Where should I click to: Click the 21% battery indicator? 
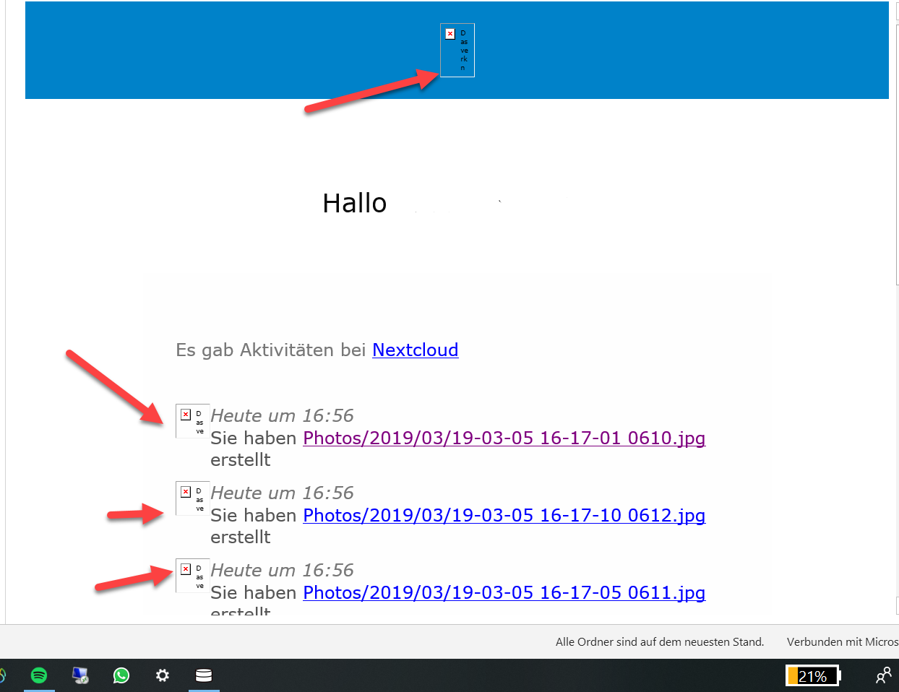813,676
